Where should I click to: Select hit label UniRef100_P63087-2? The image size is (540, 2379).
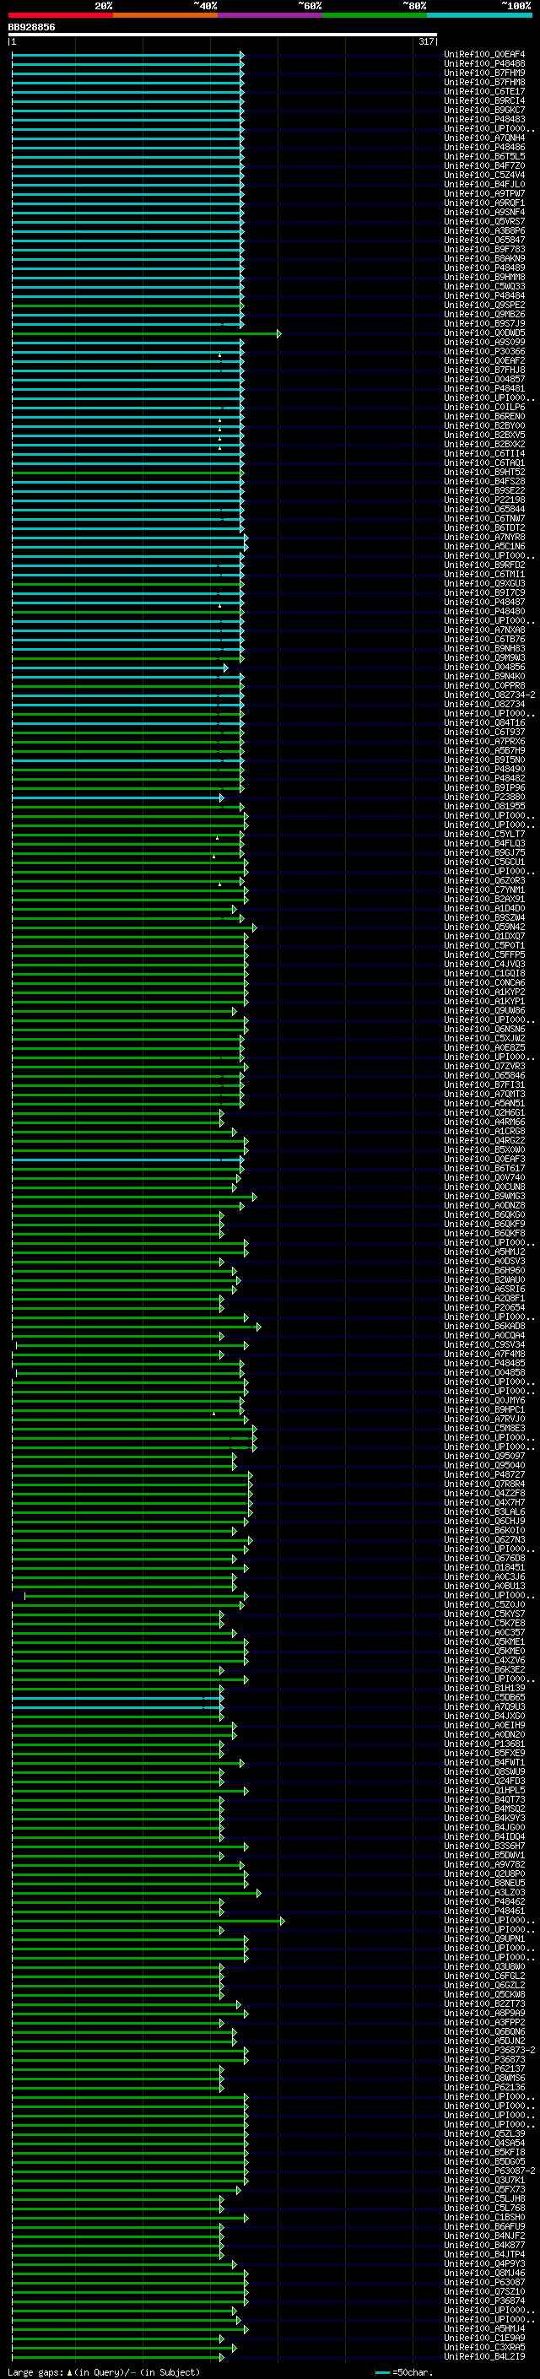click(489, 2172)
